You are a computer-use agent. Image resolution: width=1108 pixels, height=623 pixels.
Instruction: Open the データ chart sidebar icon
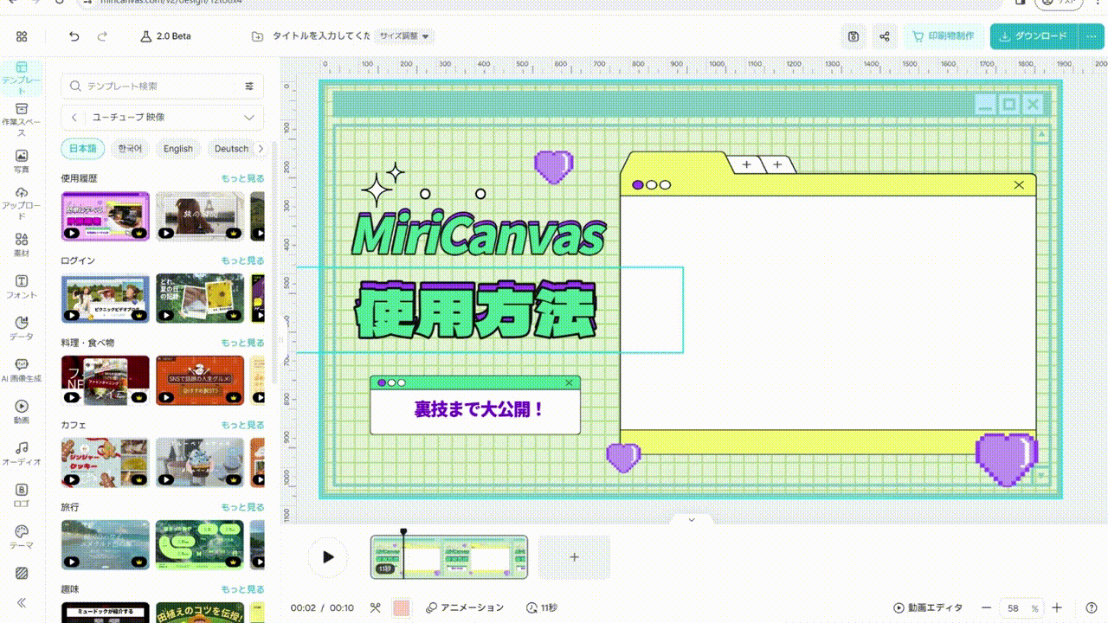tap(22, 328)
